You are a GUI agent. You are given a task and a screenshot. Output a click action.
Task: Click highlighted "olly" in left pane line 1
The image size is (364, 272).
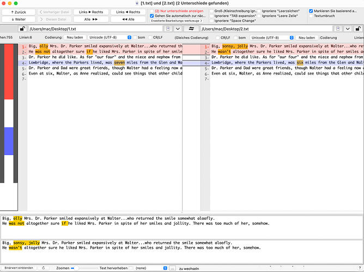[44, 46]
